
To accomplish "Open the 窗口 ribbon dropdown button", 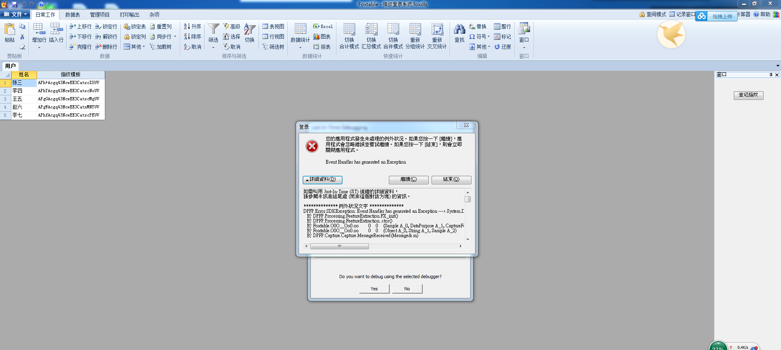I will (524, 36).
